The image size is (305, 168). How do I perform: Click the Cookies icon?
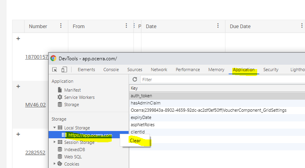60,164
